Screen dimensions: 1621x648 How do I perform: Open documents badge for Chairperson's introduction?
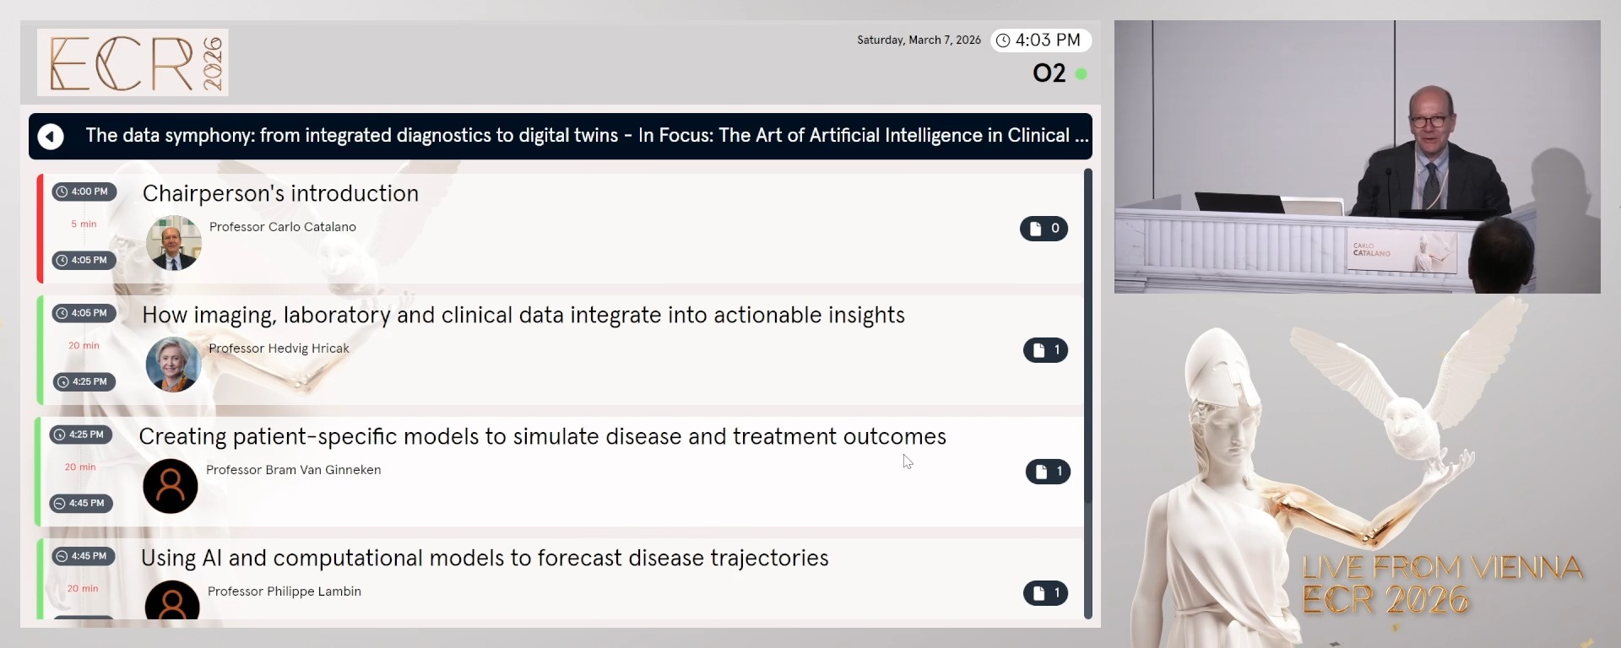pyautogui.click(x=1044, y=229)
